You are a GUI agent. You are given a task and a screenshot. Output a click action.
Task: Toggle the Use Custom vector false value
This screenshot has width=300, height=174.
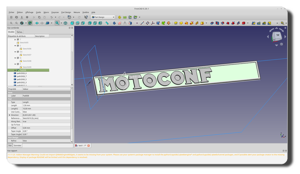pyautogui.click(x=46, y=112)
